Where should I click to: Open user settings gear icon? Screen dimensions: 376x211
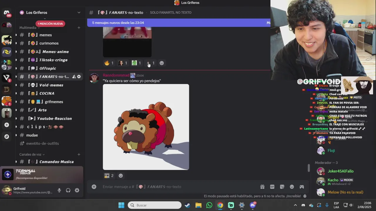coord(77,190)
